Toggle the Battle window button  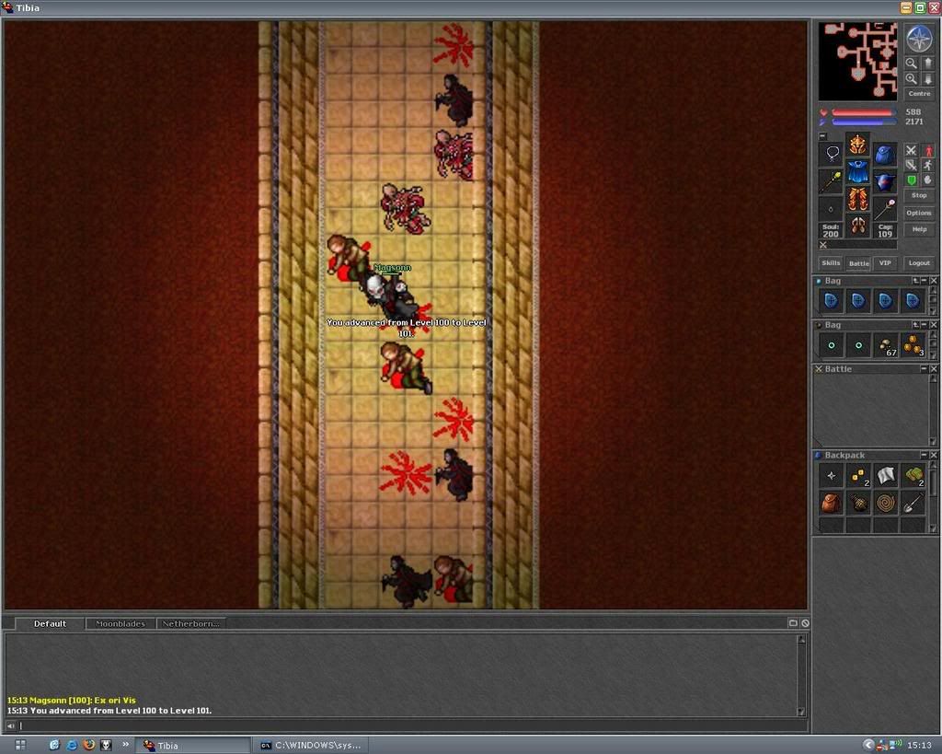click(858, 262)
